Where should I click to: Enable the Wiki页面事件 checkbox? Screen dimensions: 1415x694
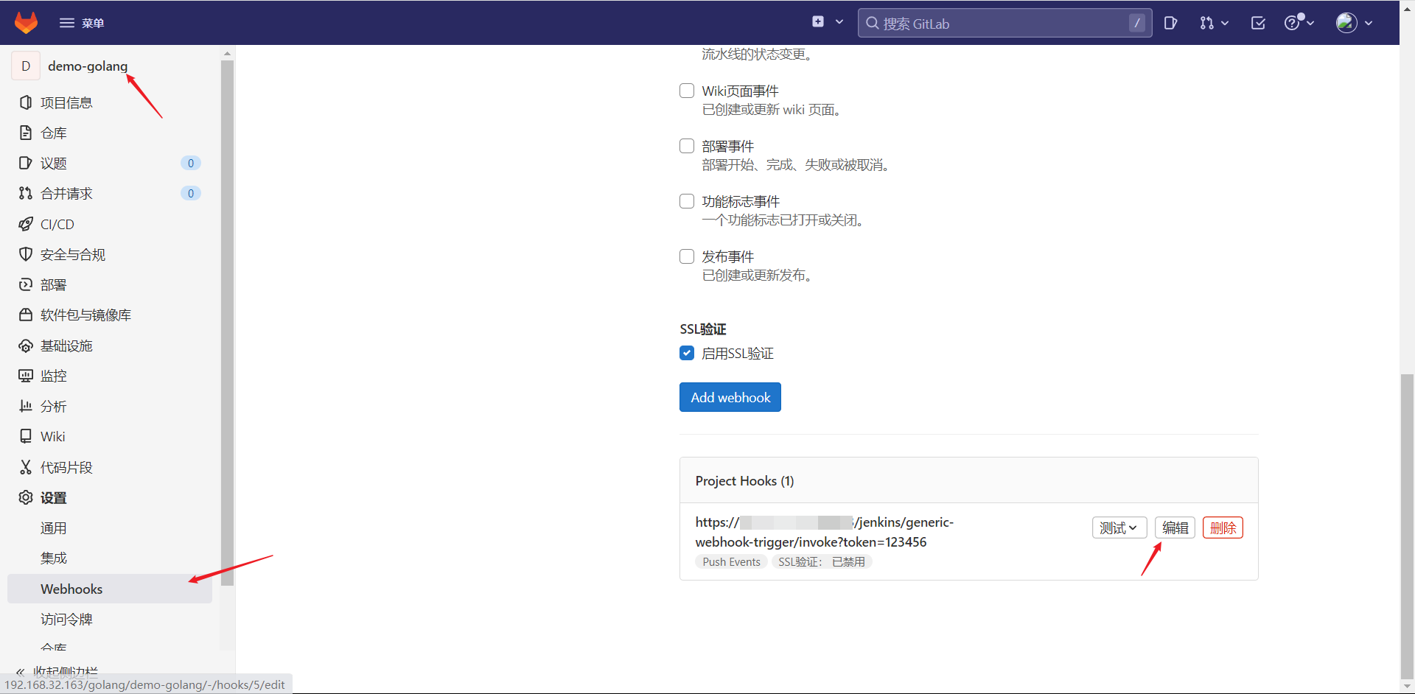[x=687, y=91]
